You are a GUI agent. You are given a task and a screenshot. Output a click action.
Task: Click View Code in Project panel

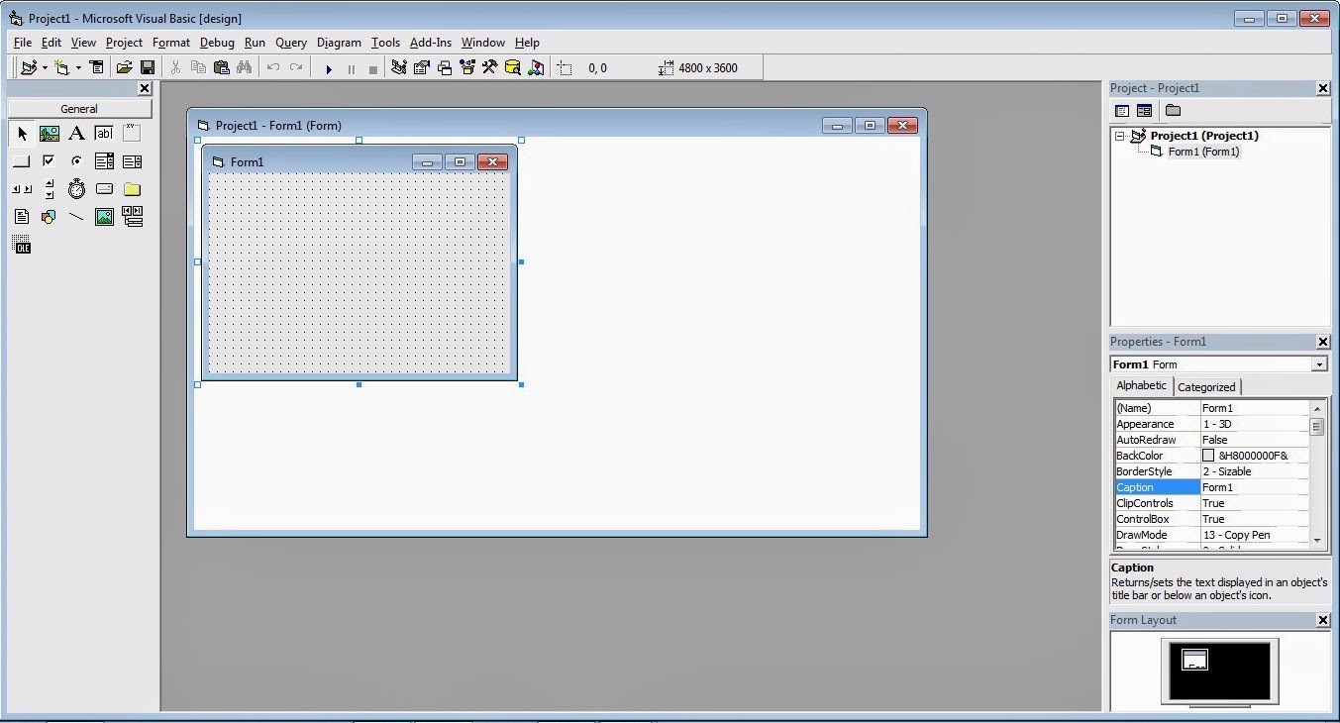pos(1122,111)
